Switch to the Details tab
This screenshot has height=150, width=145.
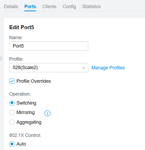point(11,7)
